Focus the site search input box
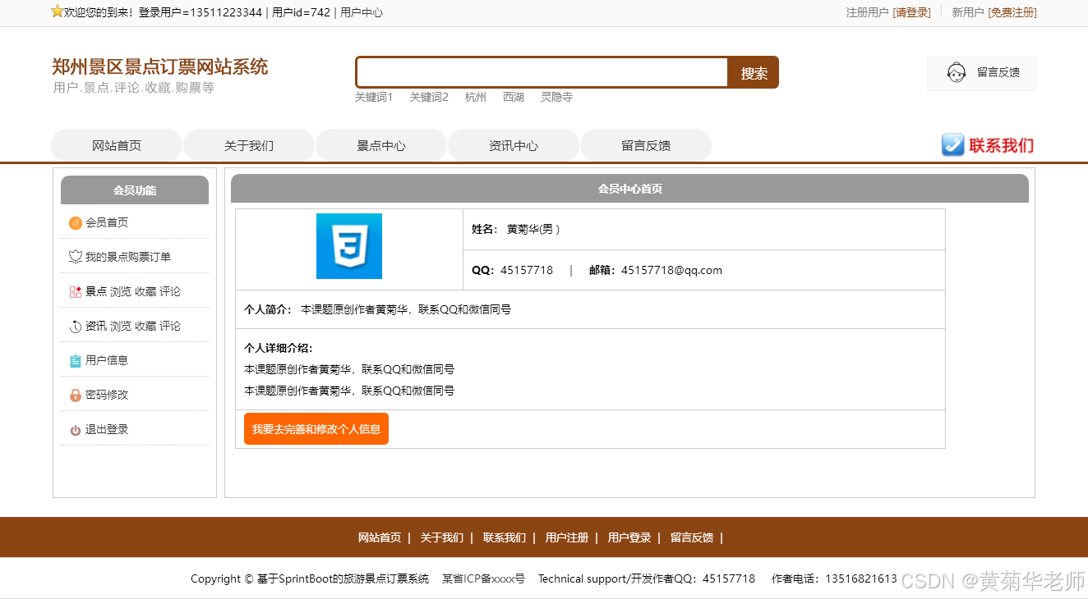 point(542,72)
